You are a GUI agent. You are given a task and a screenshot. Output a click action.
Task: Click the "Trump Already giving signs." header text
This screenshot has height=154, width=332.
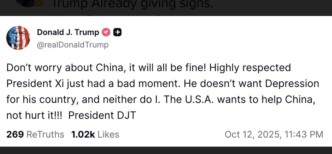pyautogui.click(x=132, y=4)
